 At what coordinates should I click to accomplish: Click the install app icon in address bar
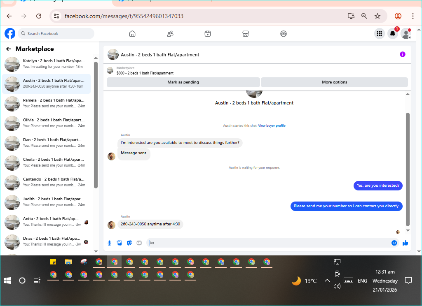coord(351,16)
